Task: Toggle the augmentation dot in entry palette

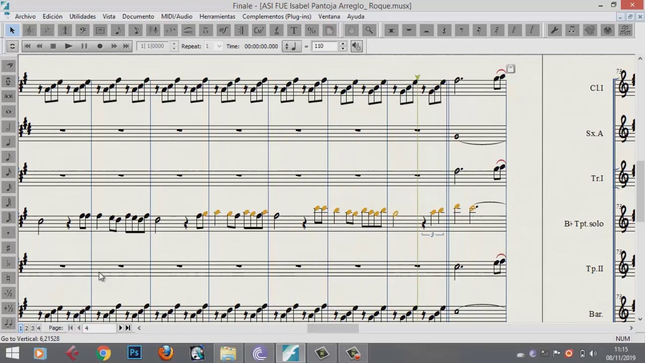Action: coord(8,232)
